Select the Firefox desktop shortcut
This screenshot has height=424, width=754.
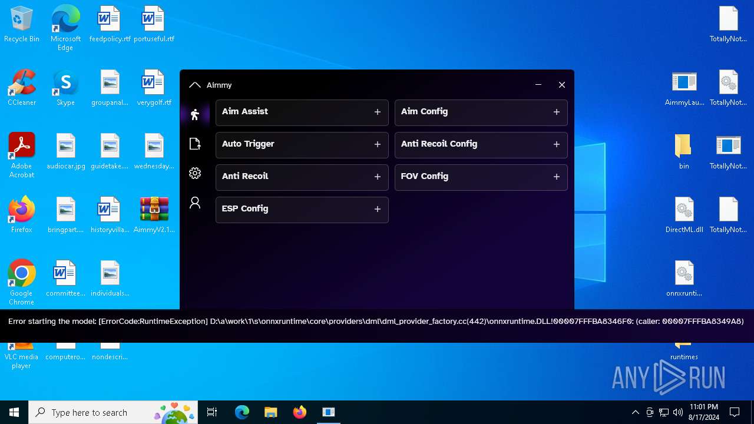[x=22, y=216]
